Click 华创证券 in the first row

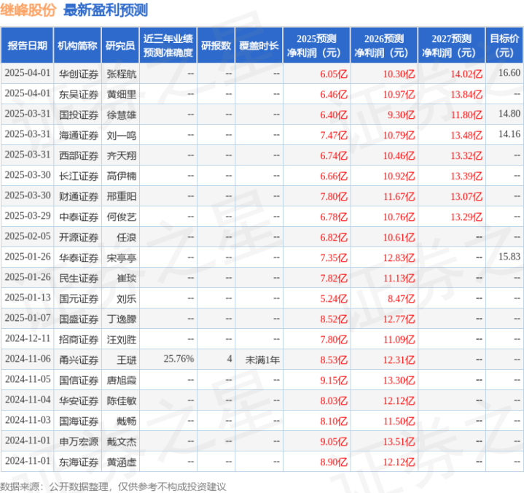click(79, 74)
